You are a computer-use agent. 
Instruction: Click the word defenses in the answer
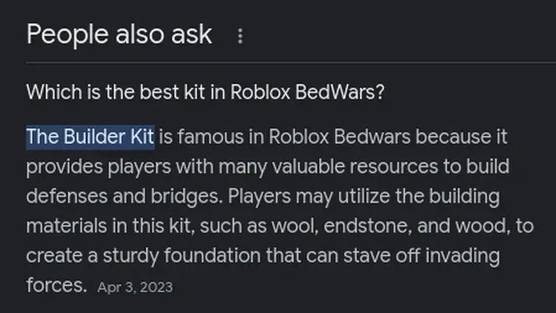[67, 196]
